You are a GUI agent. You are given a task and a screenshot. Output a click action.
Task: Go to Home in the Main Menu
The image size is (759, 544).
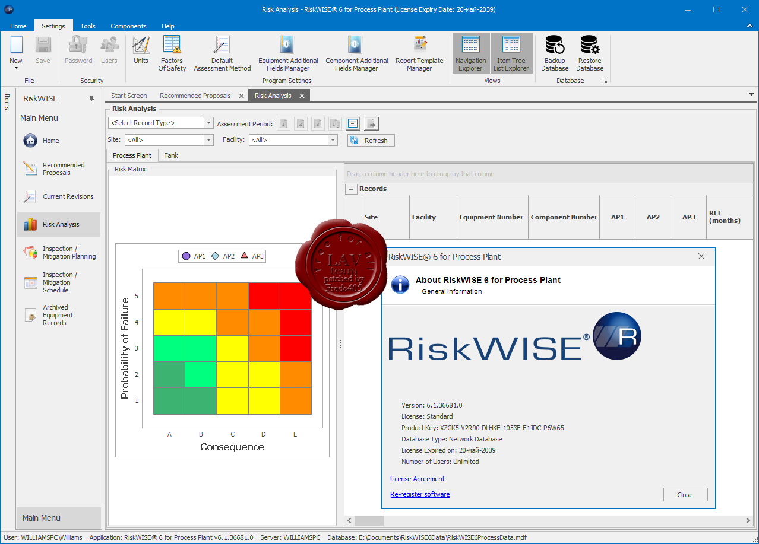59,141
